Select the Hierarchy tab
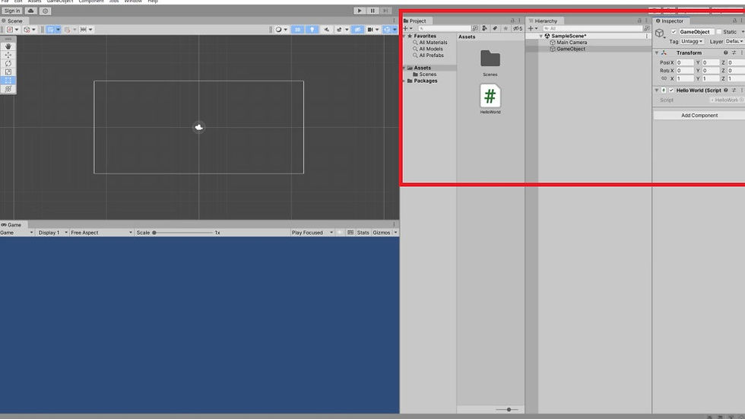Image resolution: width=745 pixels, height=419 pixels. [x=543, y=21]
